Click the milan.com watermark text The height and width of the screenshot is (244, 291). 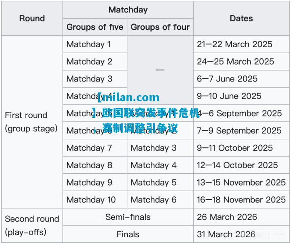coord(129,97)
